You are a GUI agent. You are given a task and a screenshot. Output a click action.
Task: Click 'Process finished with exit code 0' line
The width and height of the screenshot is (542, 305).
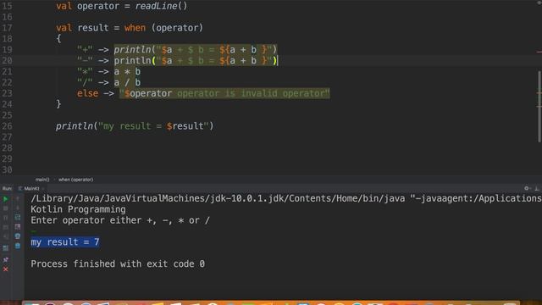(118, 263)
